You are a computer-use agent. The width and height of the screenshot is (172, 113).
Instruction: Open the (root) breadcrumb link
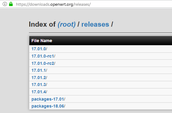(x=67, y=24)
